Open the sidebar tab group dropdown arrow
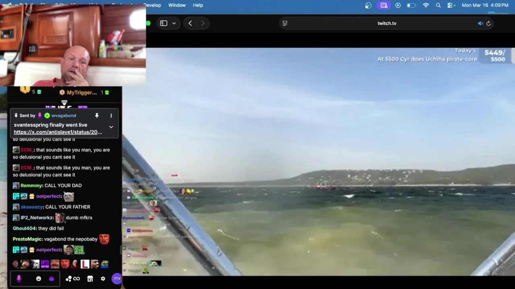Screen dimensions: 515x289 (x=174, y=23)
